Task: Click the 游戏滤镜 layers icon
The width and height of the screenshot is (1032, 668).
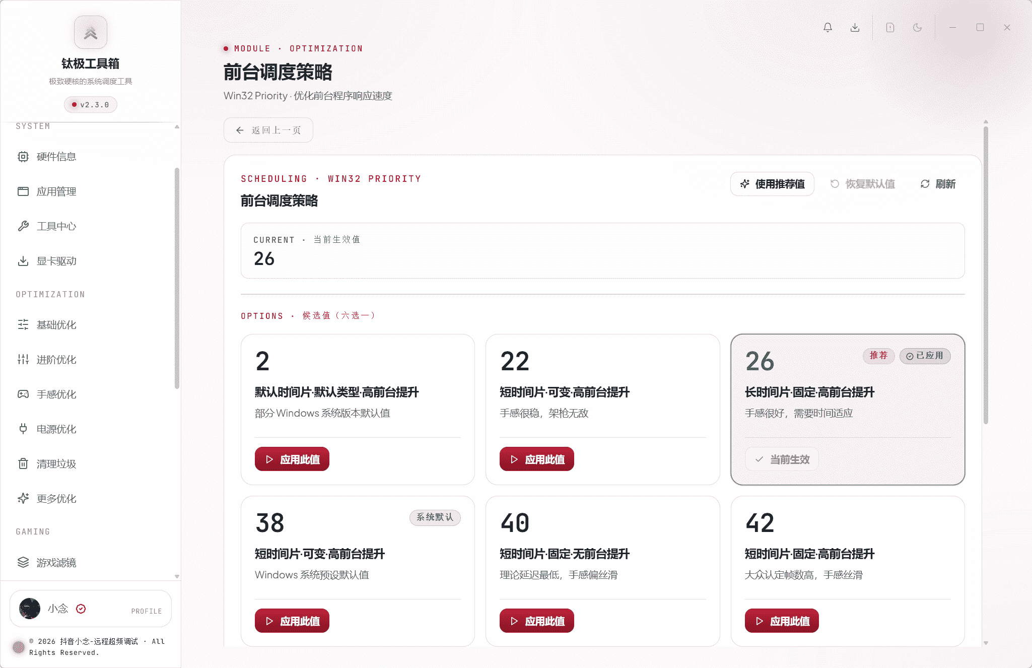Action: pos(23,563)
